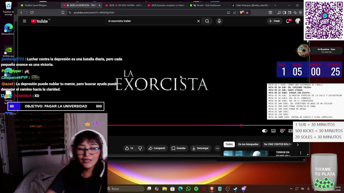Clear the YouTube search box text

198,21
